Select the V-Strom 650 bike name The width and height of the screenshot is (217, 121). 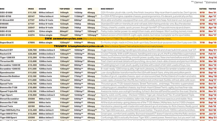tap(7, 20)
